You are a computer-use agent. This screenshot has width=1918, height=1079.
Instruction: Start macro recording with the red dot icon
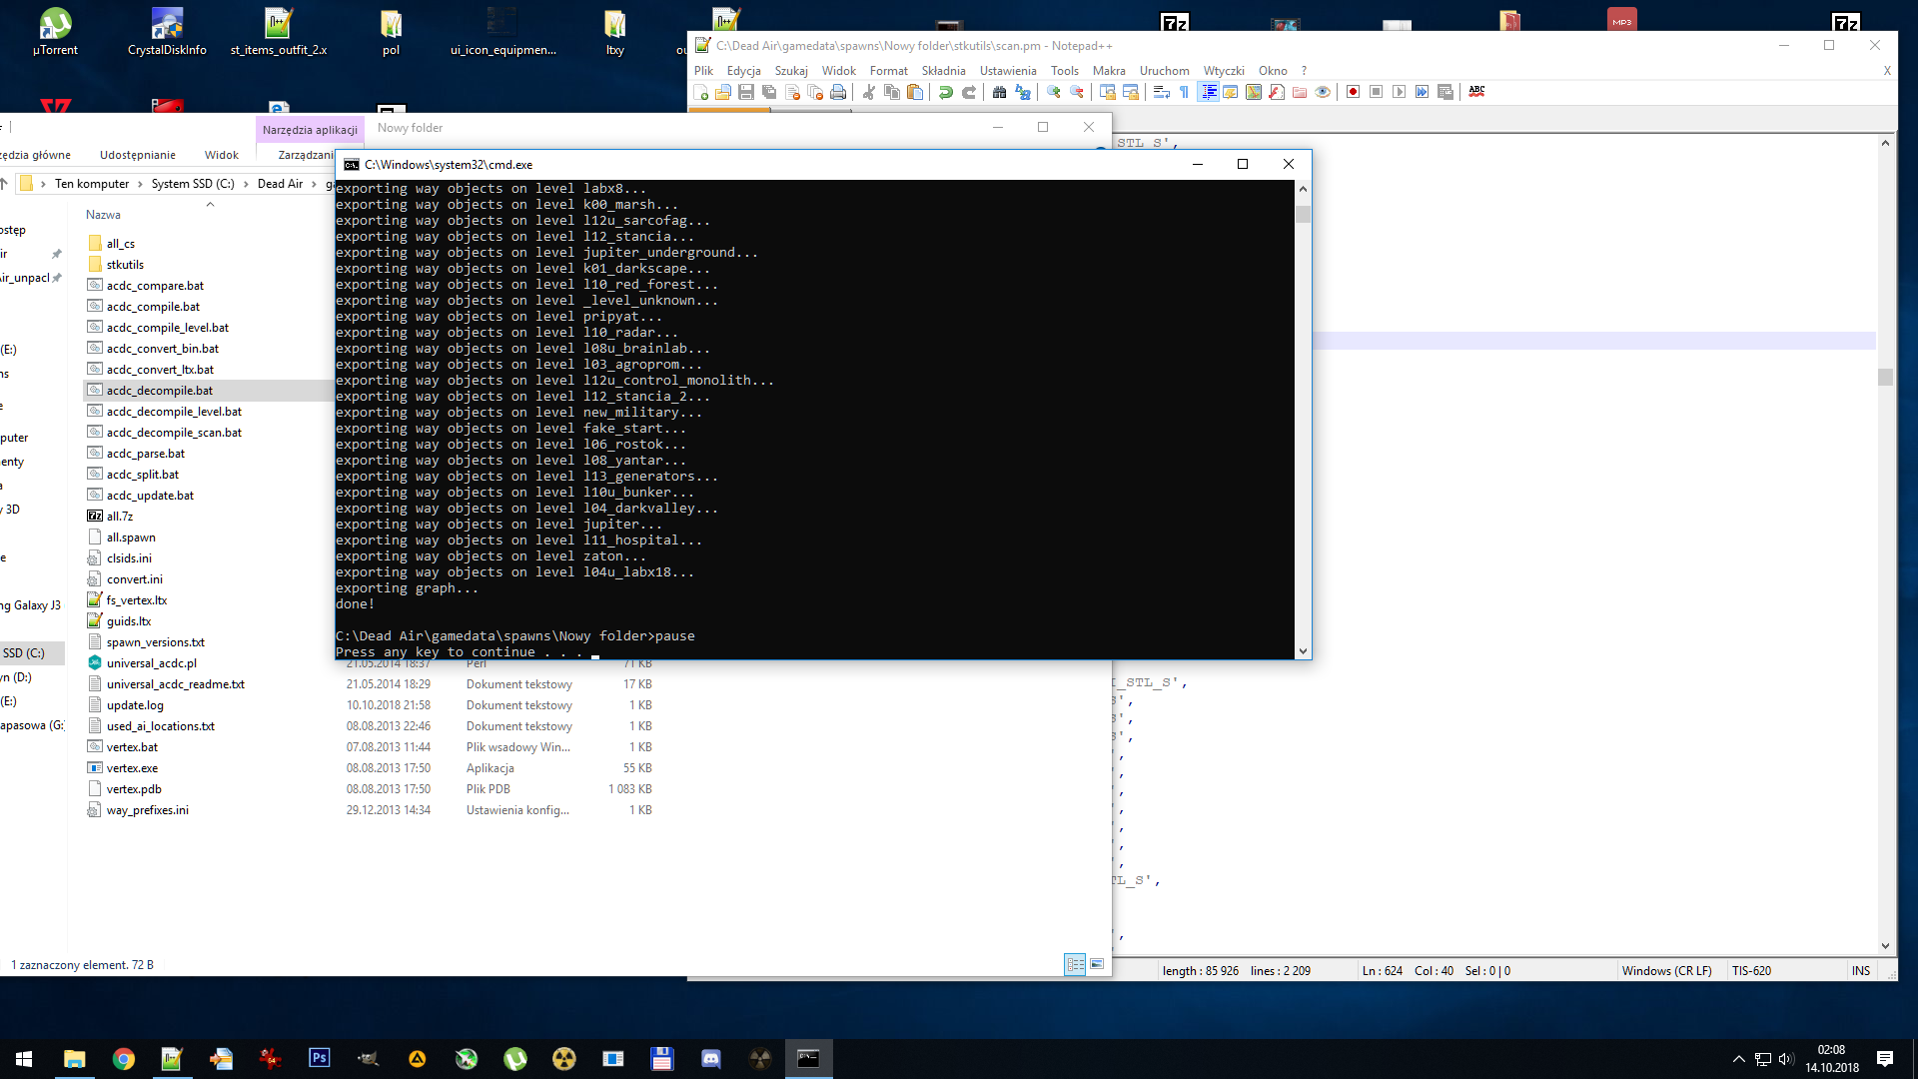point(1353,92)
